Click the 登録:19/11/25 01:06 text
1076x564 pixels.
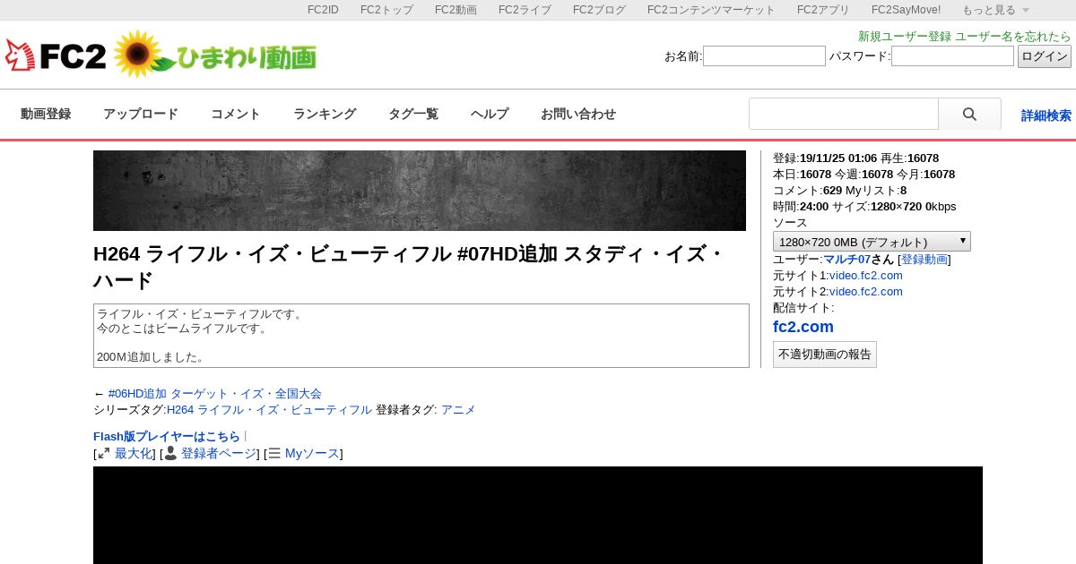point(825,158)
